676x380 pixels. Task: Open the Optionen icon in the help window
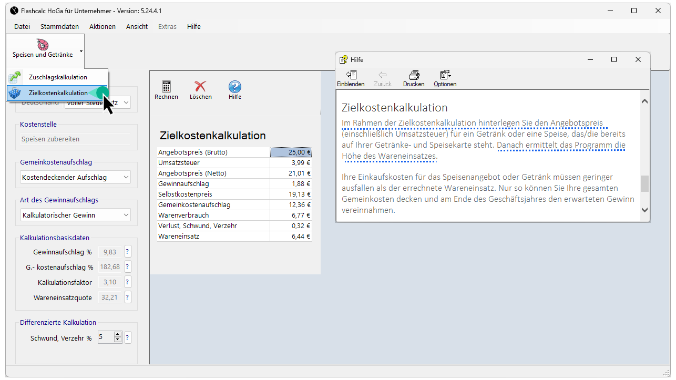tap(445, 76)
